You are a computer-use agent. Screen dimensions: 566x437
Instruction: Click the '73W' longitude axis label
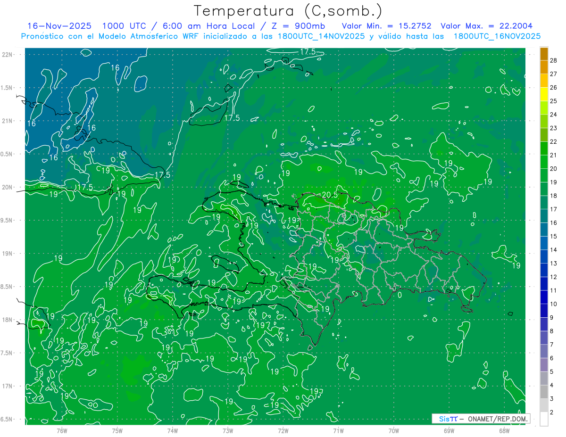click(x=228, y=431)
